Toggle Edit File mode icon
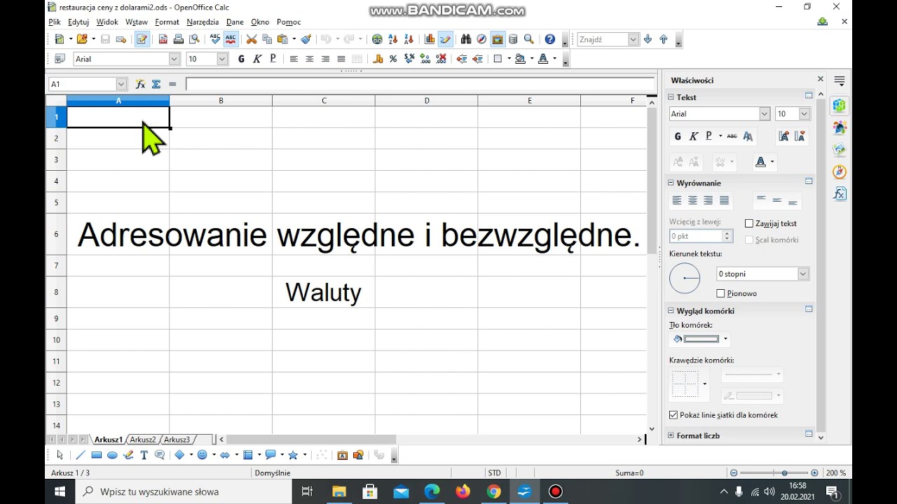This screenshot has width=897, height=504. click(x=142, y=39)
